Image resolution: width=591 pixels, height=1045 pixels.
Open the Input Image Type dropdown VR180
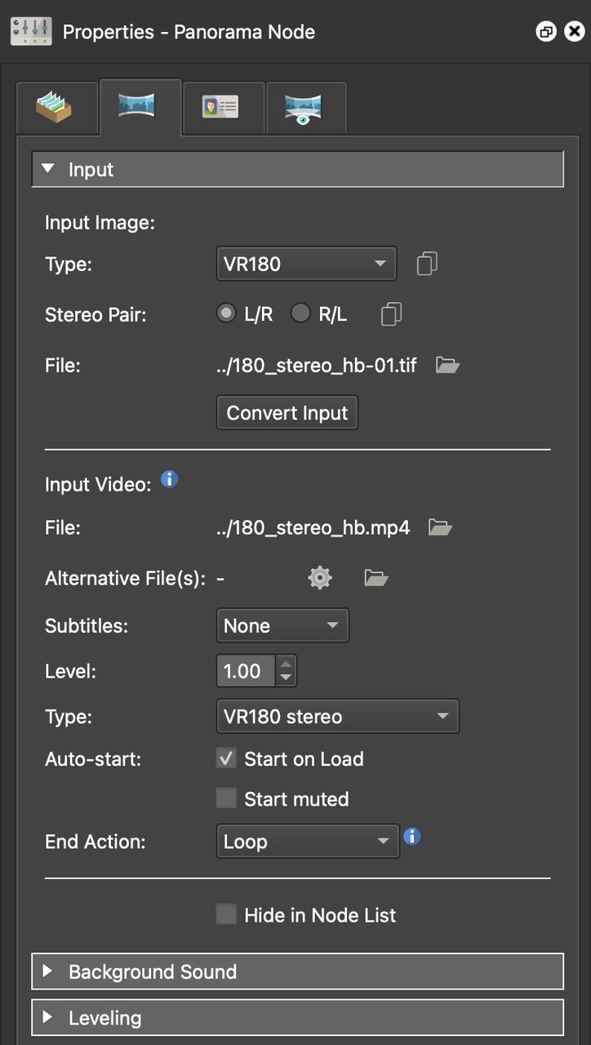tap(306, 264)
